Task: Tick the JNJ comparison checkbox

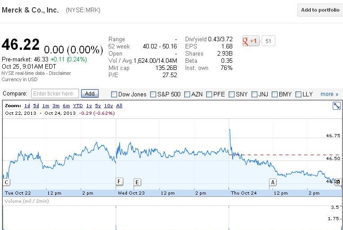Action: click(x=254, y=94)
